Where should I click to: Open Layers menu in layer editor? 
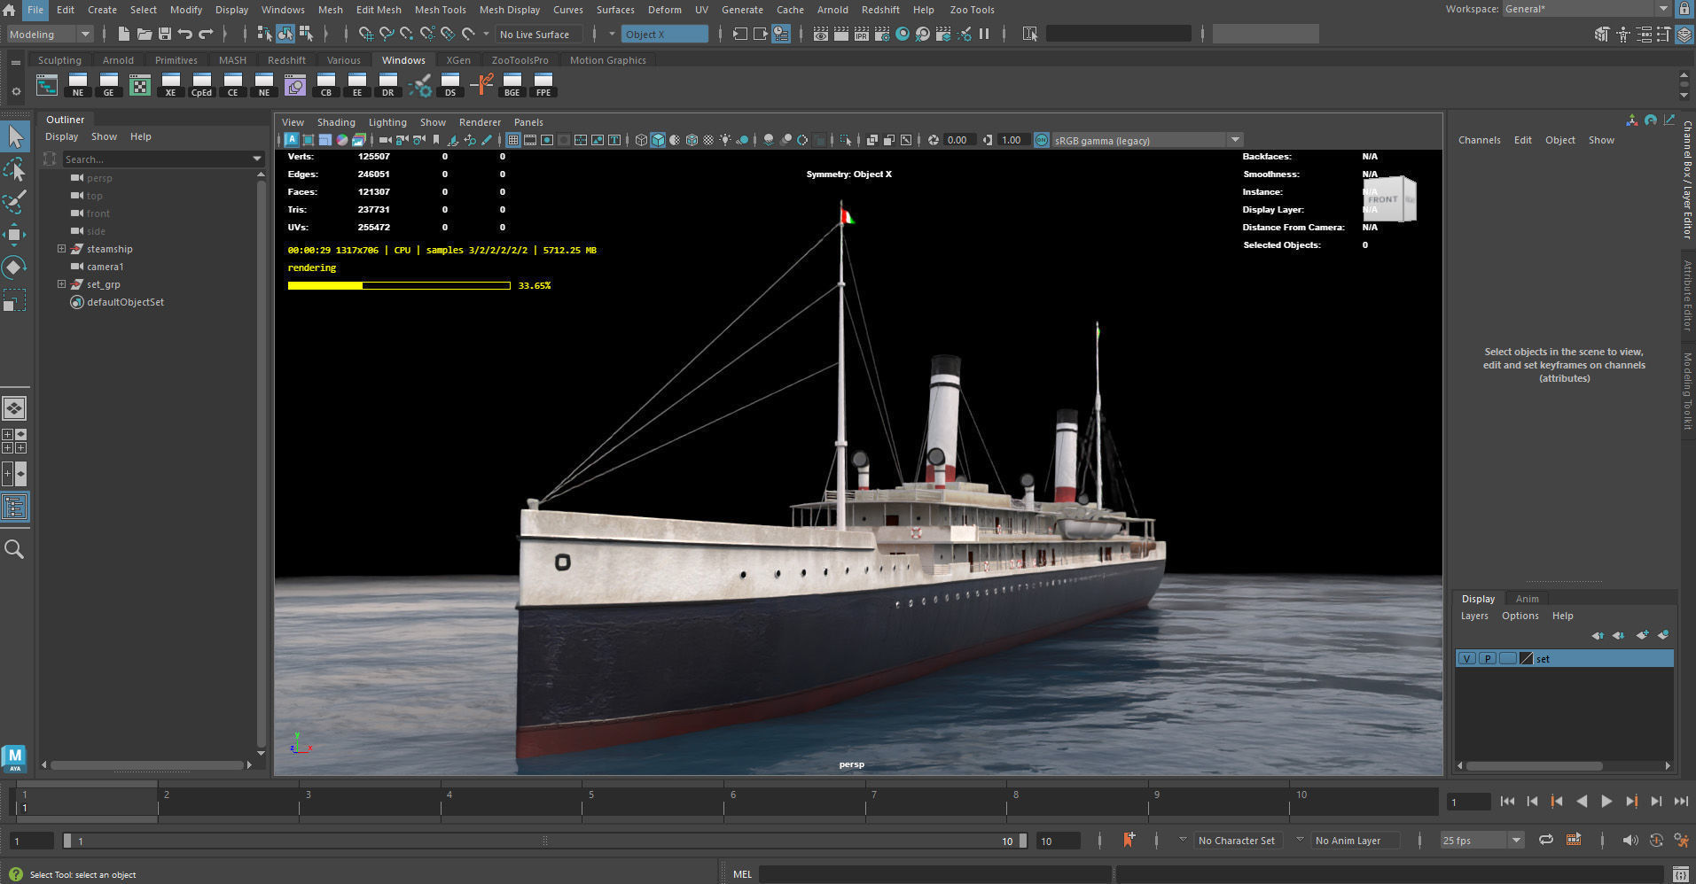coord(1474,616)
